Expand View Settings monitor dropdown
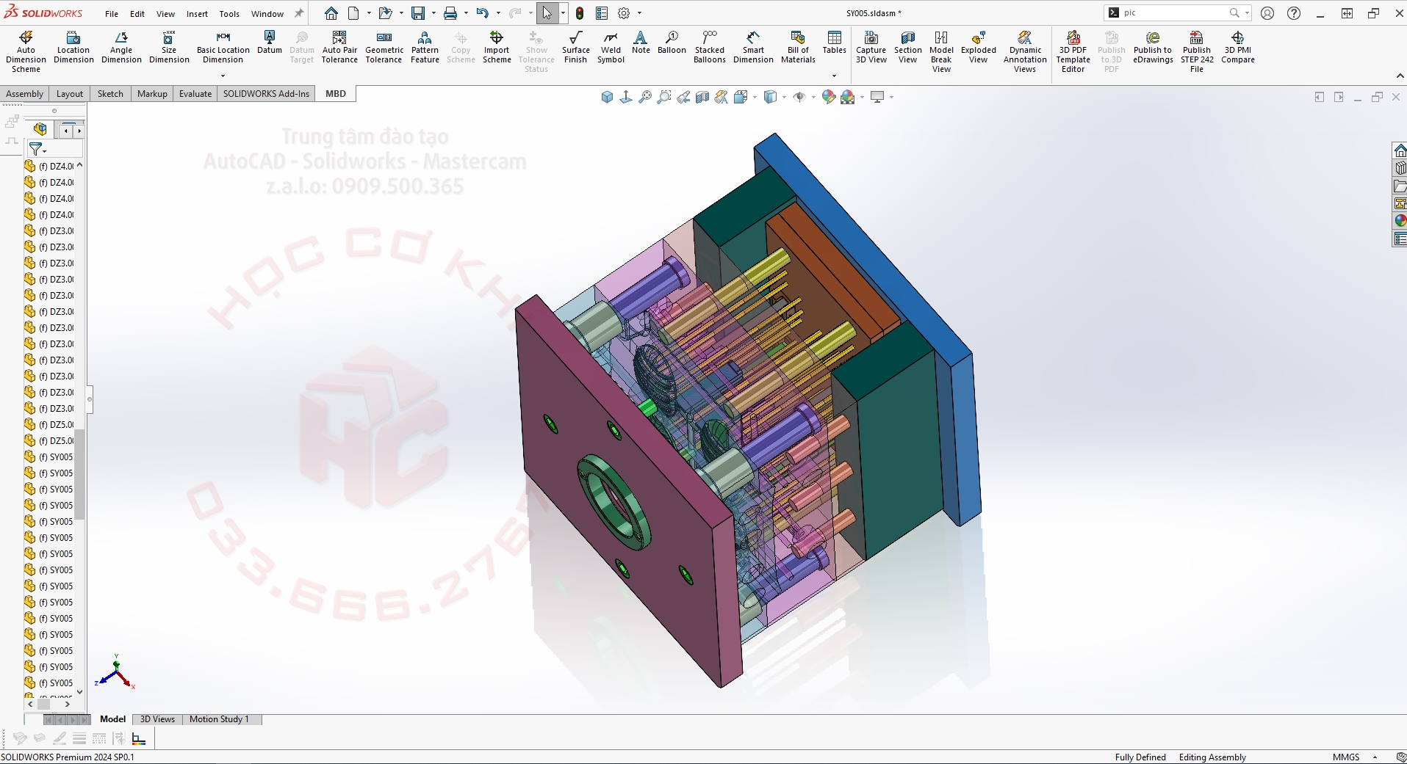1407x764 pixels. coord(890,97)
